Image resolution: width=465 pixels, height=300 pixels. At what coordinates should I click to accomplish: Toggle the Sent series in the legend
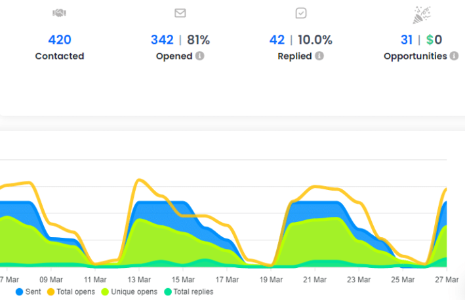(x=28, y=291)
